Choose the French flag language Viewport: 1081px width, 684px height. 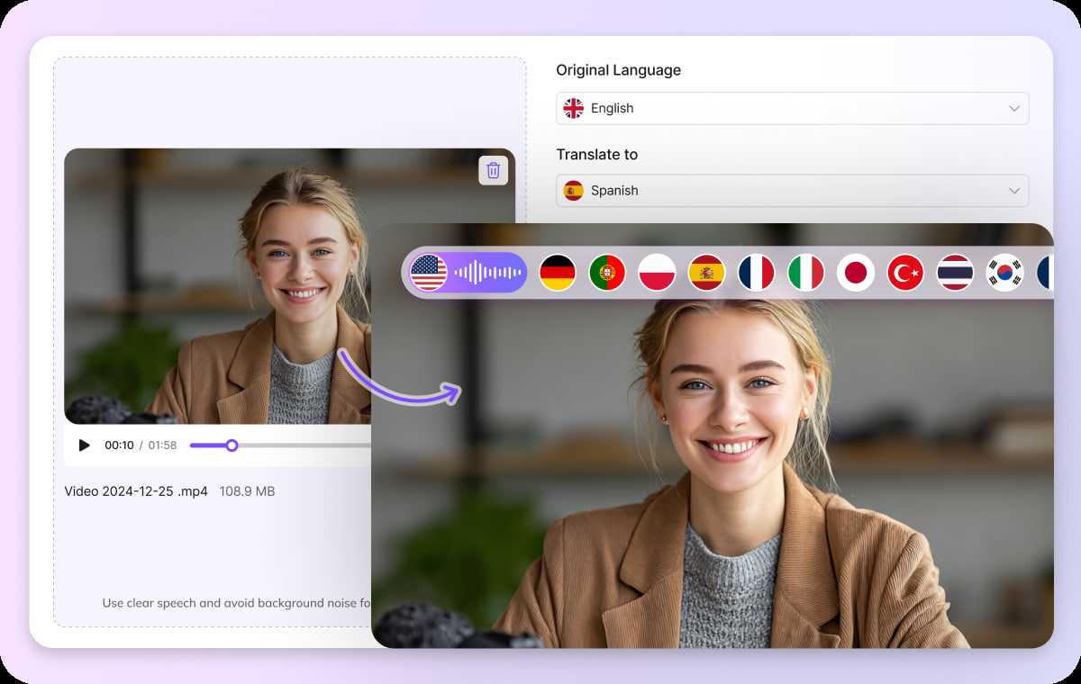point(756,272)
